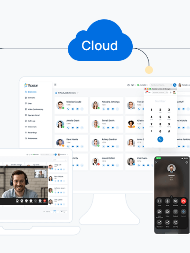
Task: Click the video icon under Natasha Jennings
Action: [108, 109]
